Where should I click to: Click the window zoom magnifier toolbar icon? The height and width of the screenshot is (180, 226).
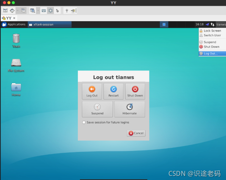click(33, 11)
